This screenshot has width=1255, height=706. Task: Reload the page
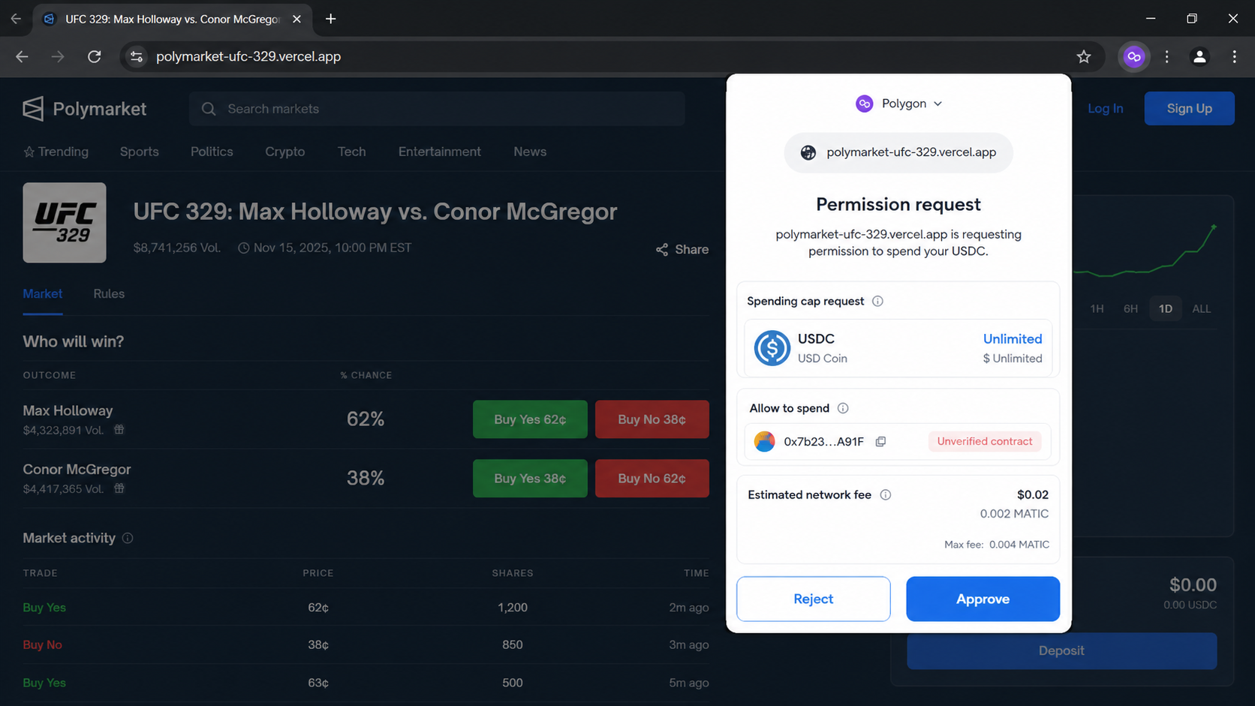tap(94, 57)
